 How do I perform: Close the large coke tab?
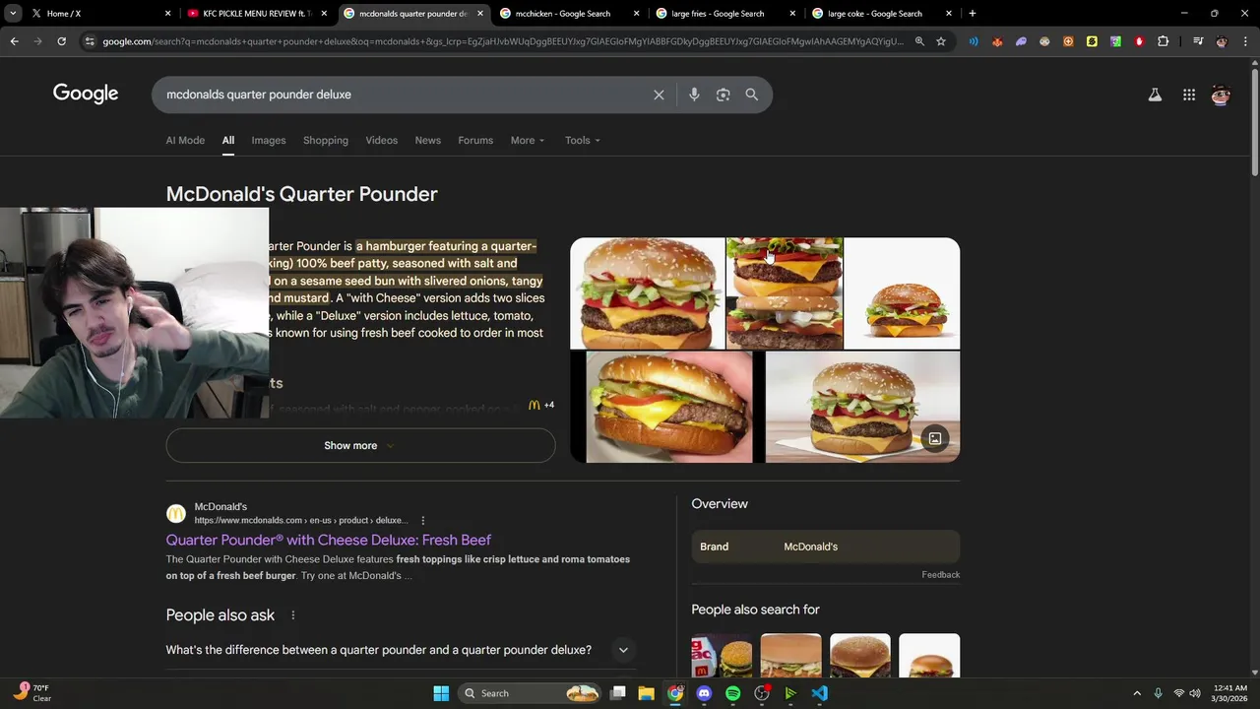(949, 14)
